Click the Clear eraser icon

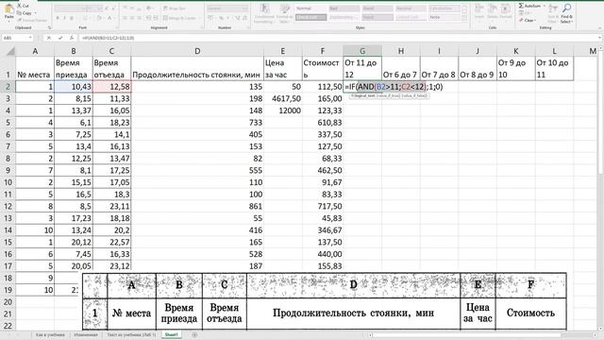[x=521, y=20]
